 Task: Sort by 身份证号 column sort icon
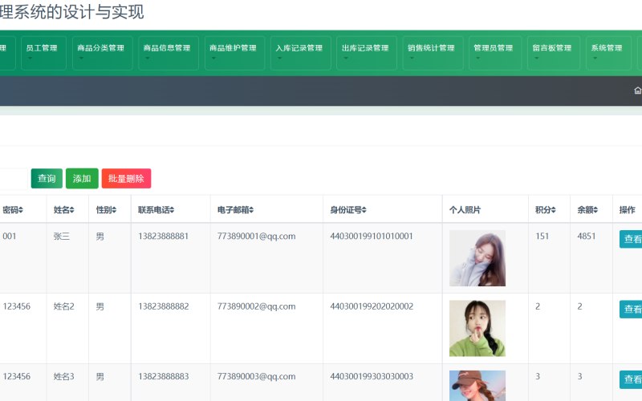364,210
